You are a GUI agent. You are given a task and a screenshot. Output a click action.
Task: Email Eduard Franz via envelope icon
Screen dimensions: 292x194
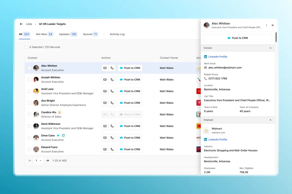(105, 149)
